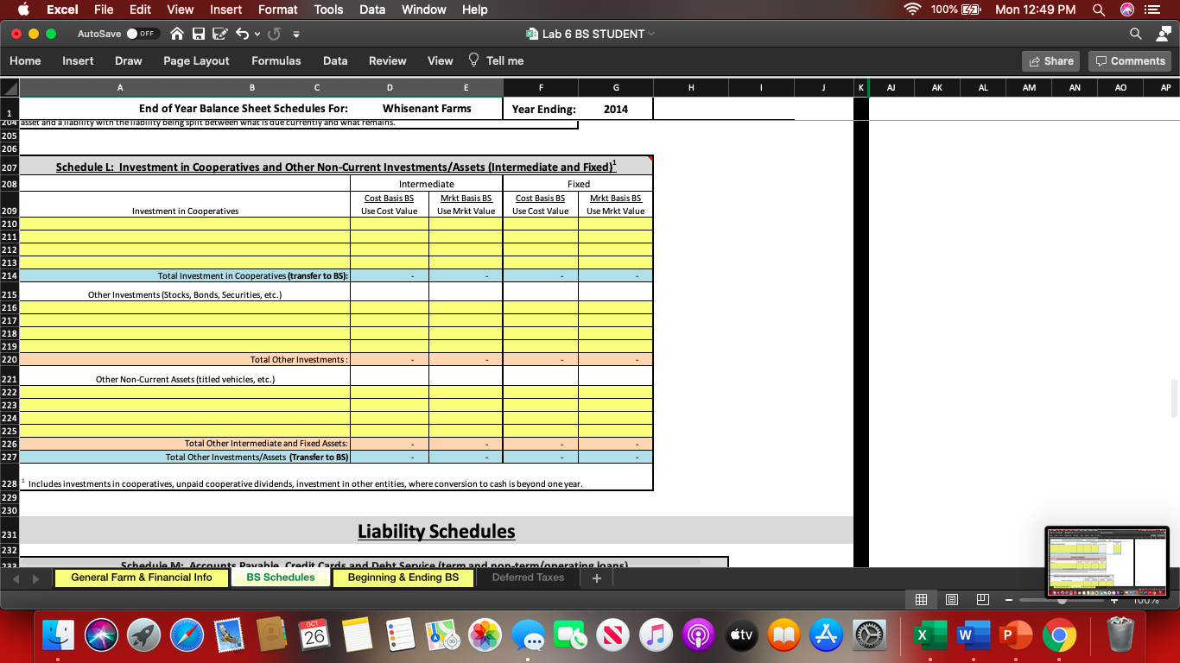This screenshot has width=1180, height=663.
Task: Select row 214 header
Action: pos(10,276)
